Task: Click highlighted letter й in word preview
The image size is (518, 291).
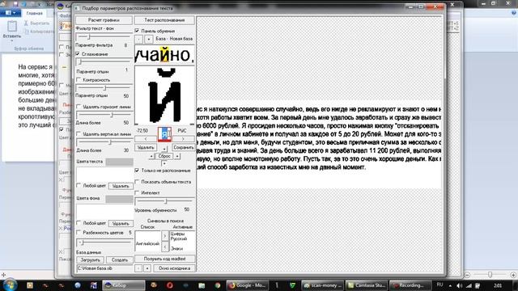Action: pyautogui.click(x=164, y=54)
